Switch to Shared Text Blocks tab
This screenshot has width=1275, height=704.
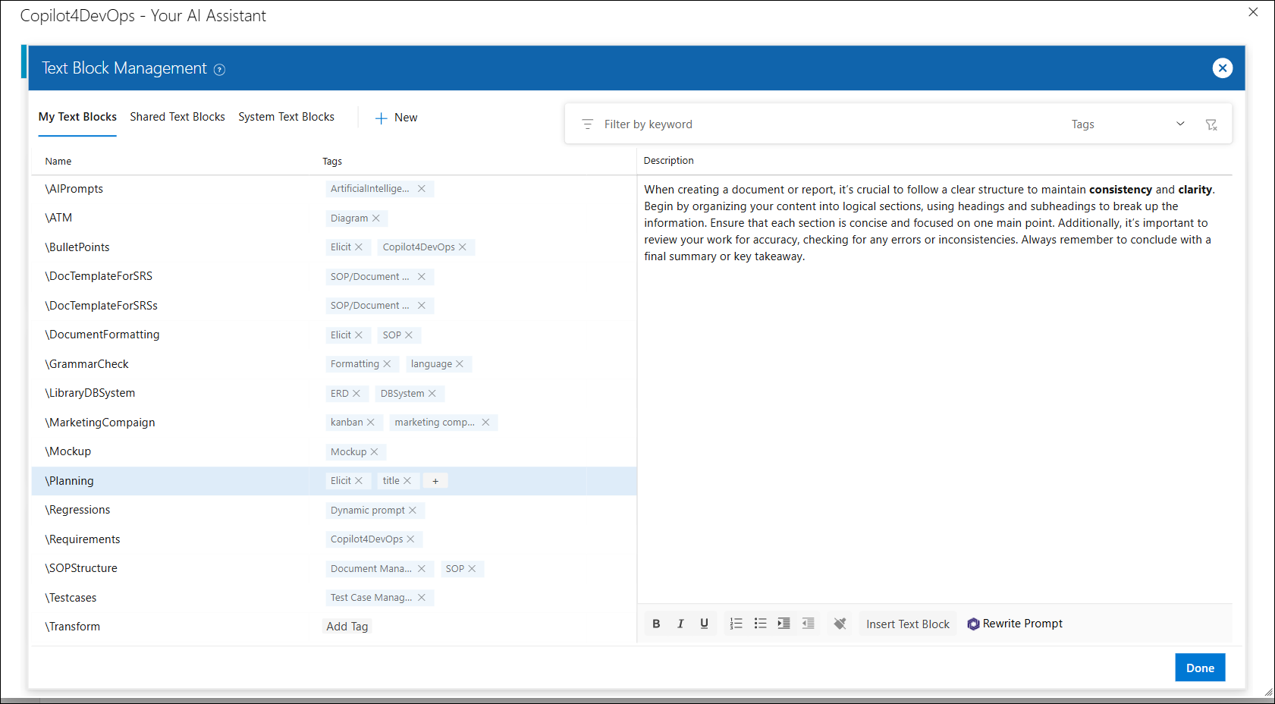[x=177, y=117]
